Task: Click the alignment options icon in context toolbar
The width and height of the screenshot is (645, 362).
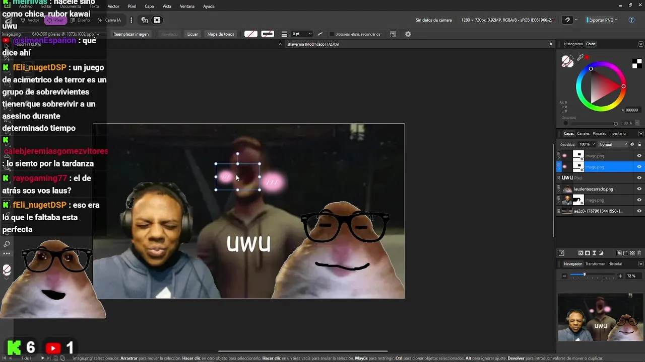Action: pos(393,34)
